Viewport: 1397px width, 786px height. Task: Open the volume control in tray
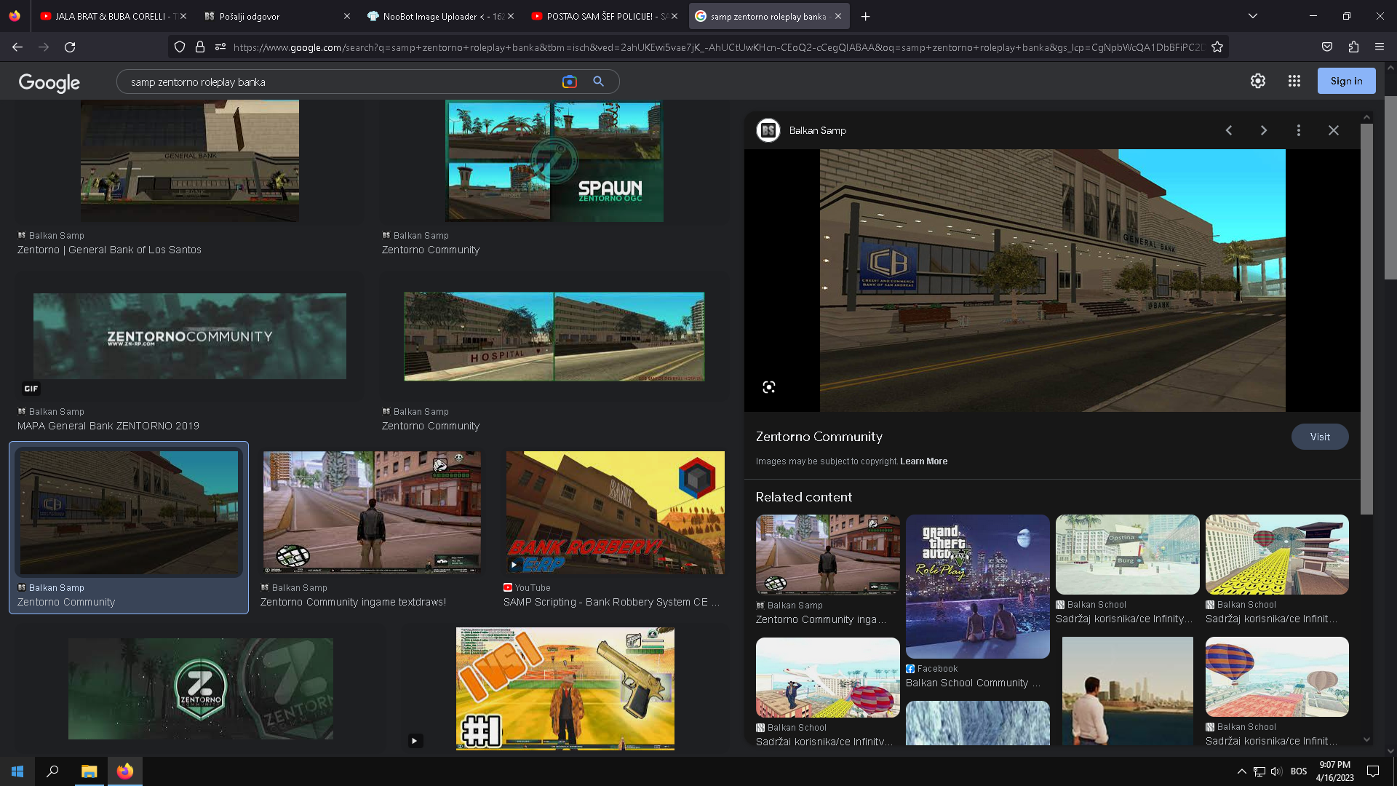pos(1276,771)
